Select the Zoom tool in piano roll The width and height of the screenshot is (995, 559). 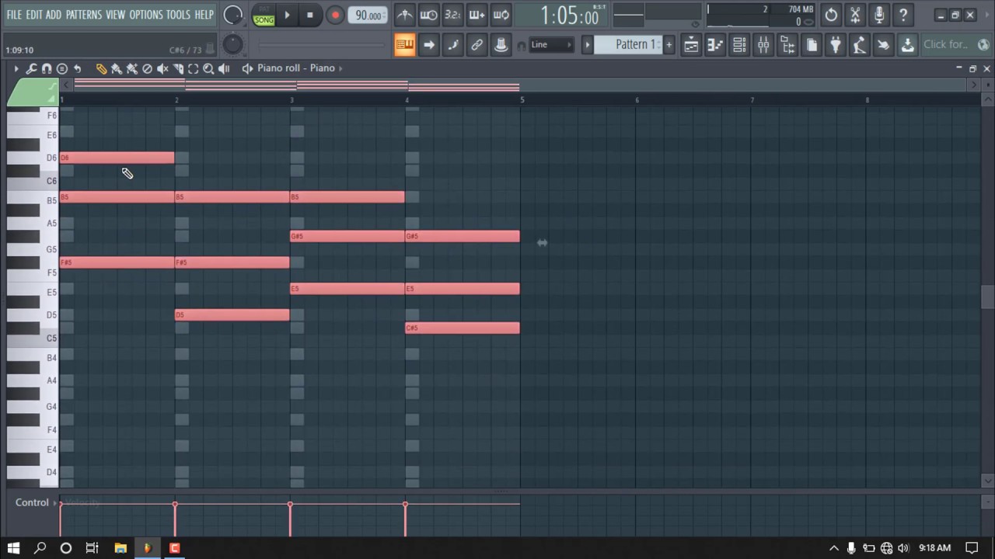tap(208, 68)
